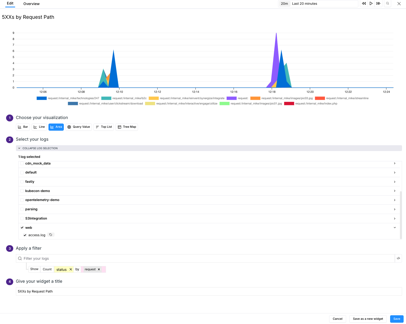This screenshot has width=406, height=324.
Task: Select the Edit tab
Action: (10, 3)
